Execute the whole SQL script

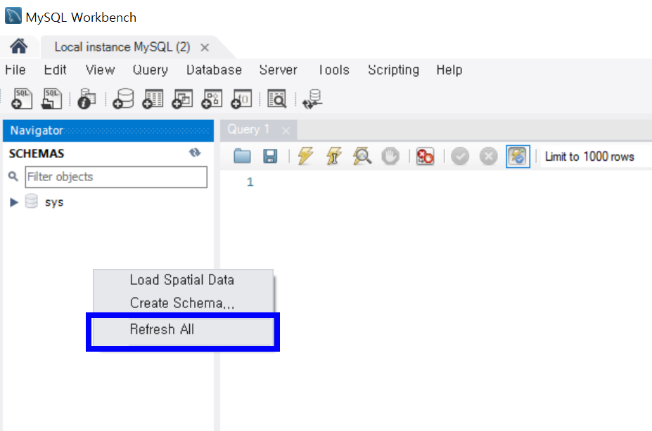[x=305, y=157]
